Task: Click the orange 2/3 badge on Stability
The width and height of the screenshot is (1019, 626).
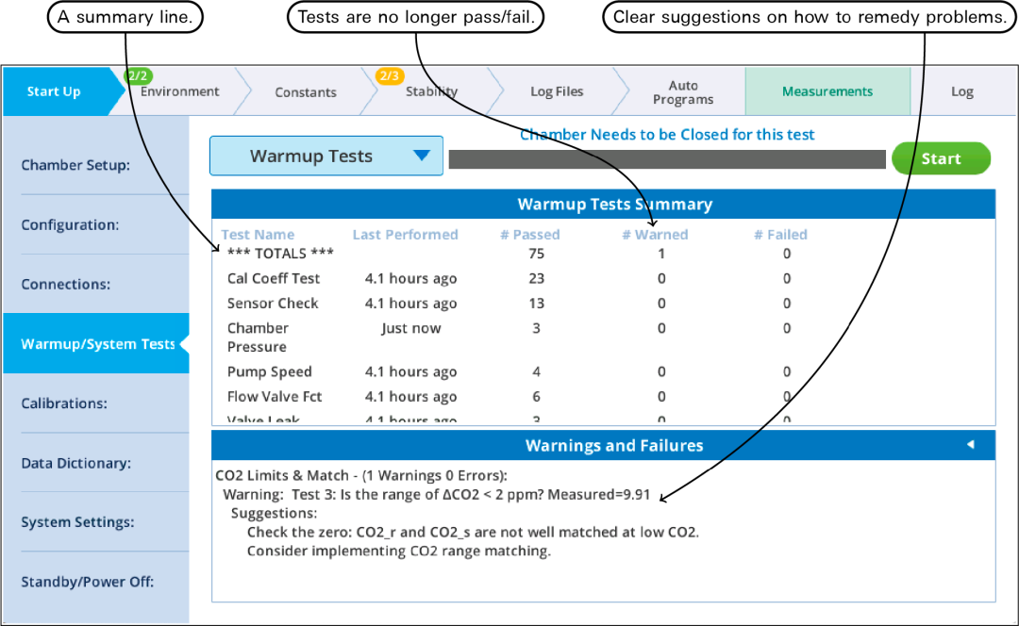Action: pyautogui.click(x=390, y=76)
